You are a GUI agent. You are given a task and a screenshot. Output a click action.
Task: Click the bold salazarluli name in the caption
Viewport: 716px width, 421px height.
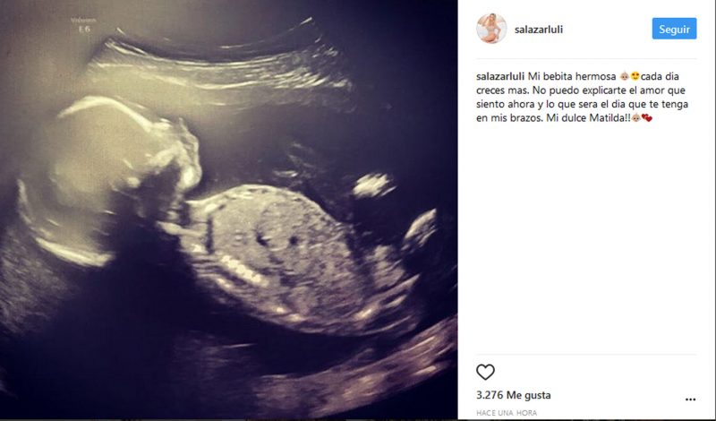[x=500, y=77]
